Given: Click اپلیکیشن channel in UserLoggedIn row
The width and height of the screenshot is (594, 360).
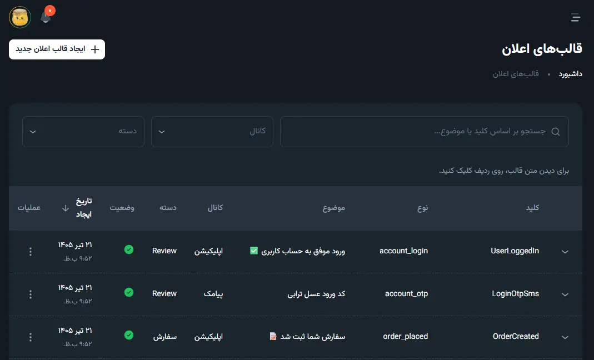Looking at the screenshot, I should (208, 251).
